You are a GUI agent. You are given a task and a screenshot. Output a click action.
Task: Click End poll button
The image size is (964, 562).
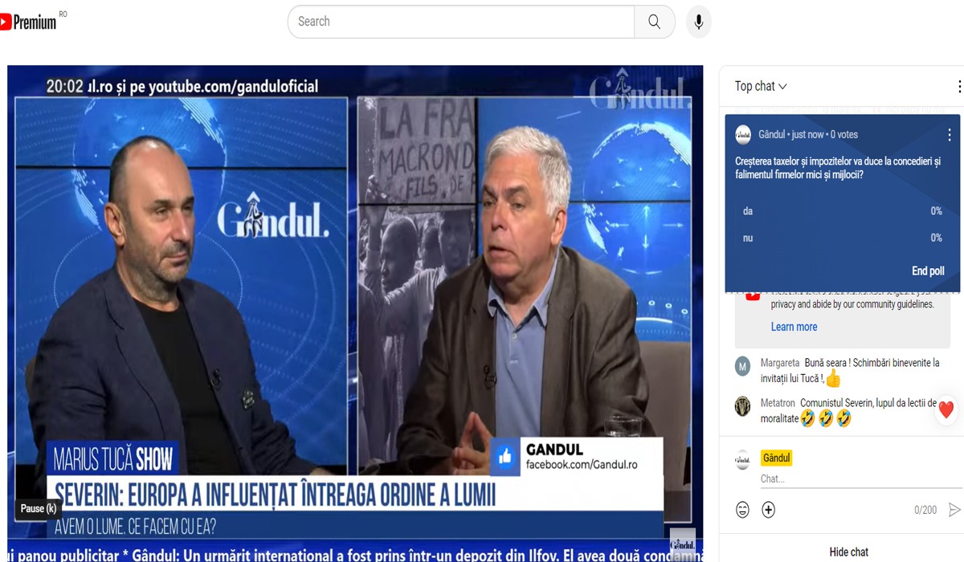(x=928, y=271)
